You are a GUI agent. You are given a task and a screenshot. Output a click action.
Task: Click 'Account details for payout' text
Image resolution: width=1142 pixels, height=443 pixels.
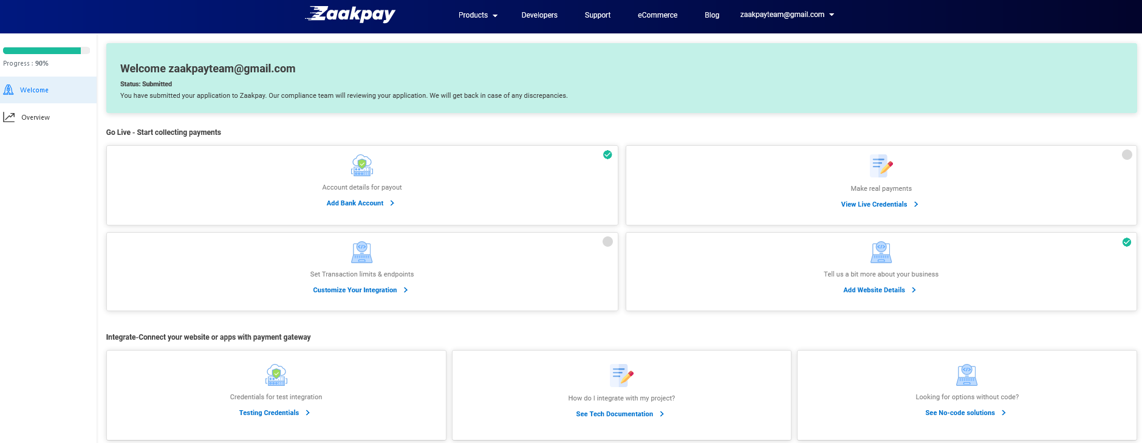click(362, 187)
